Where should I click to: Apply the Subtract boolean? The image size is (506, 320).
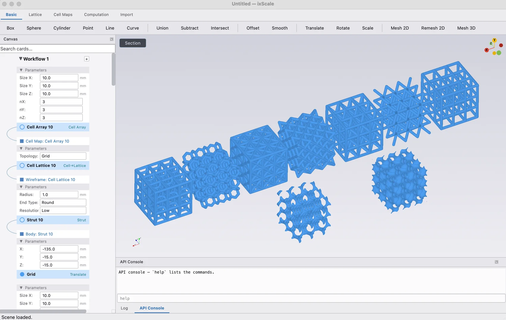coord(190,28)
